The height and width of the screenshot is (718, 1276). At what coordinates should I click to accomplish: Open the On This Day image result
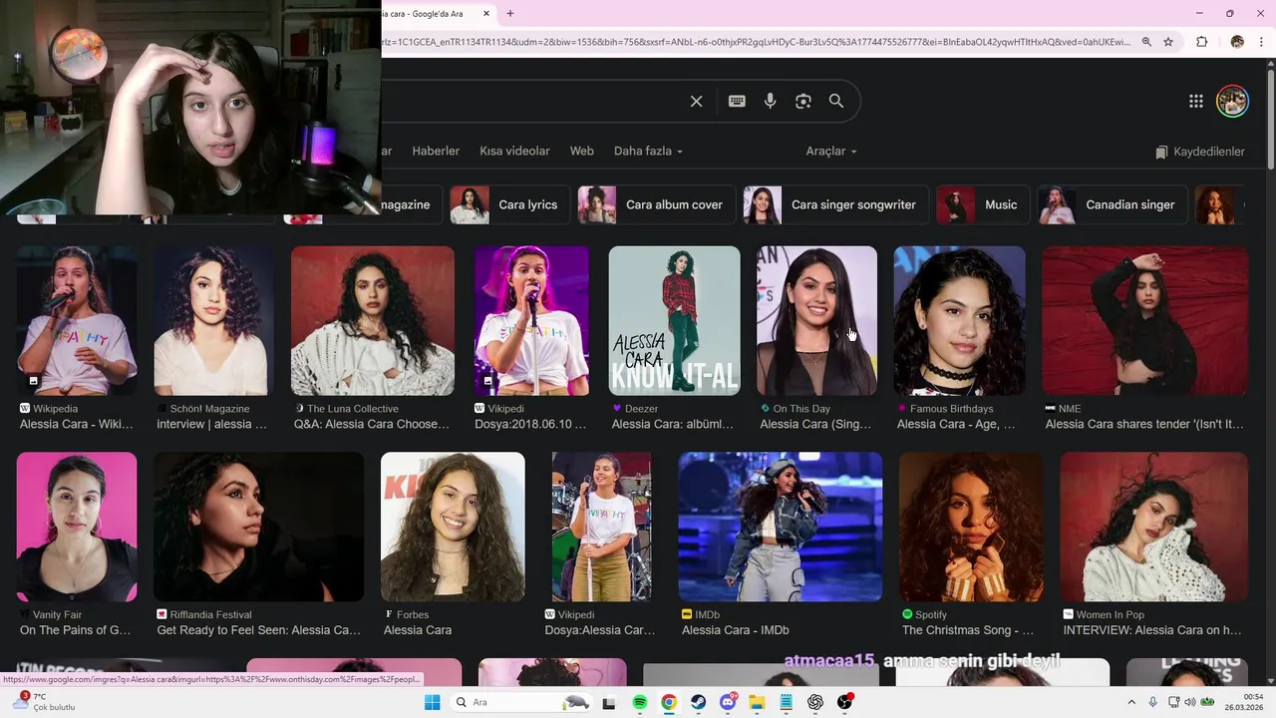[x=816, y=321]
